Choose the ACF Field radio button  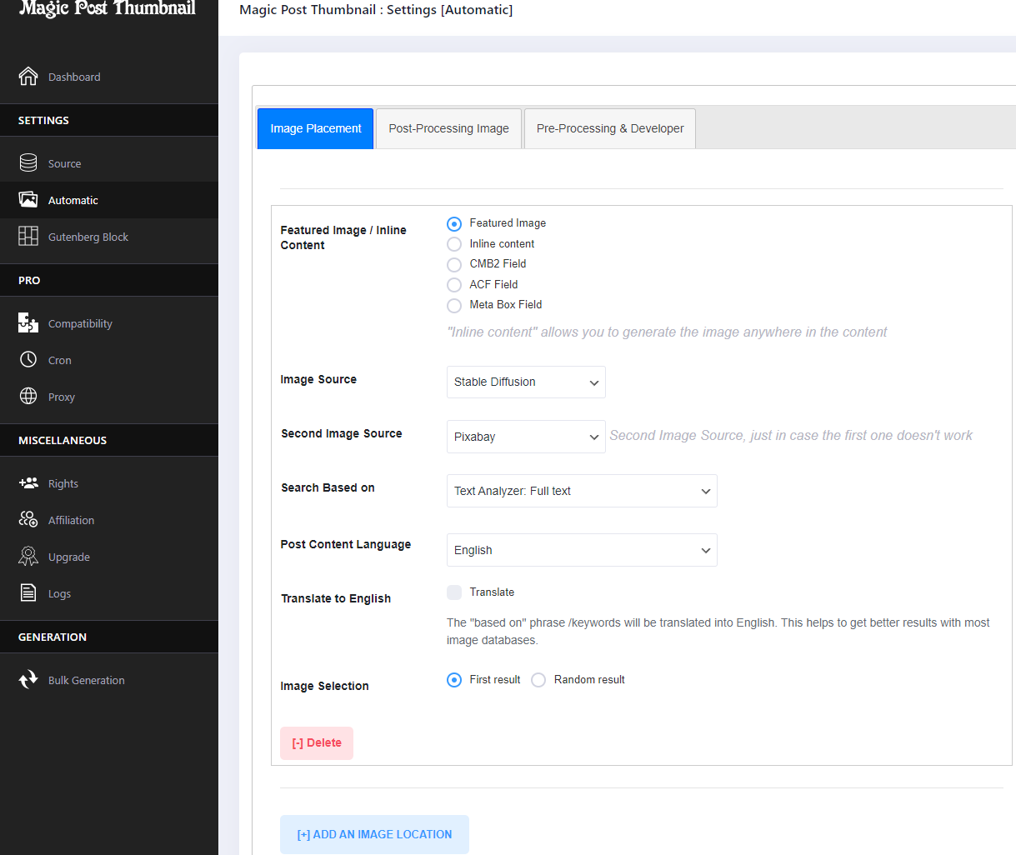[454, 285]
